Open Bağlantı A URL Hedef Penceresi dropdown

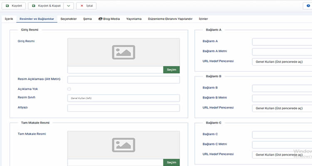(x=282, y=62)
